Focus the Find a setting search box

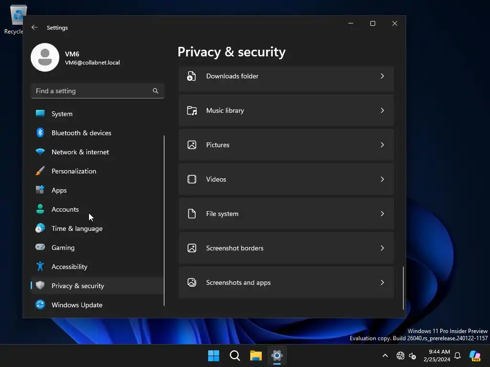click(97, 91)
